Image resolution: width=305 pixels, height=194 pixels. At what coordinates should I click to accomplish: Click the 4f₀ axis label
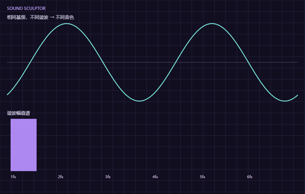155,177
